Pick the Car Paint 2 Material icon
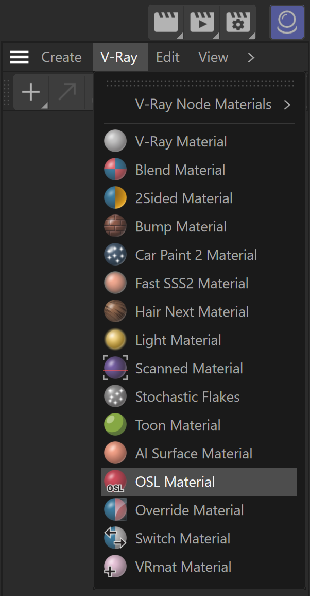The width and height of the screenshot is (310, 596). coord(115,255)
